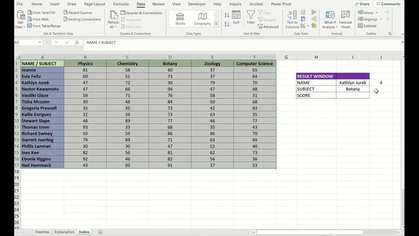Sort Z to A descending

[x=227, y=24]
